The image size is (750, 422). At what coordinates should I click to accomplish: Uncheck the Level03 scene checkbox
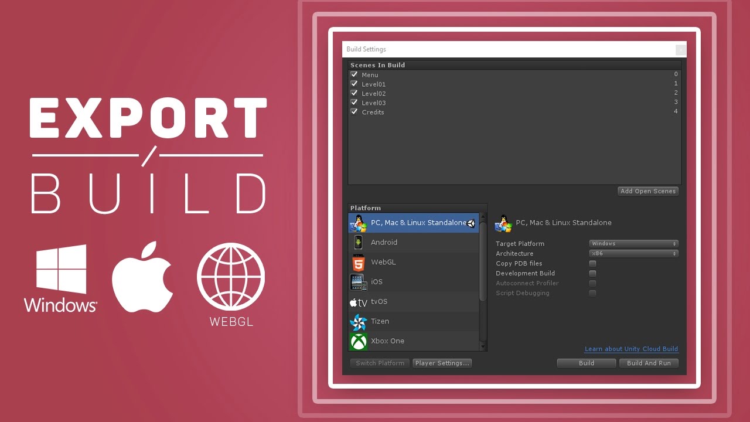pyautogui.click(x=354, y=103)
